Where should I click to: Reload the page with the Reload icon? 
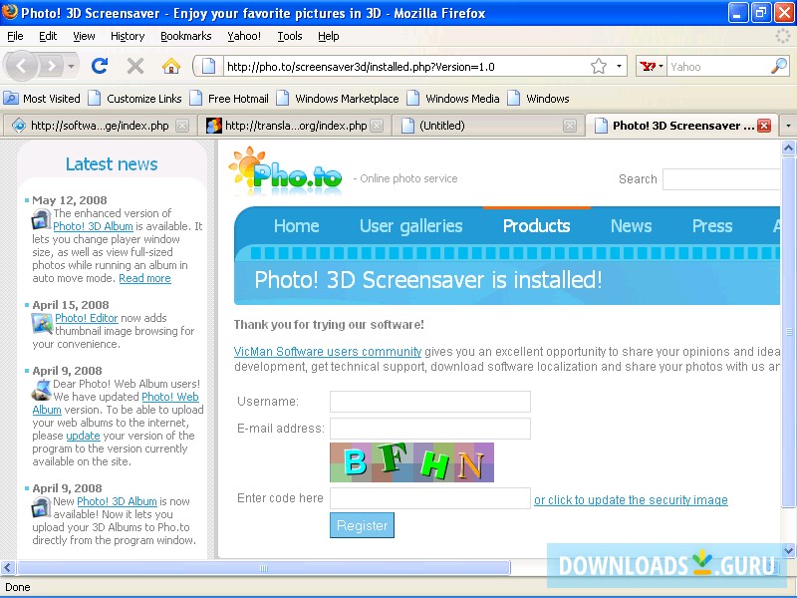click(x=100, y=66)
